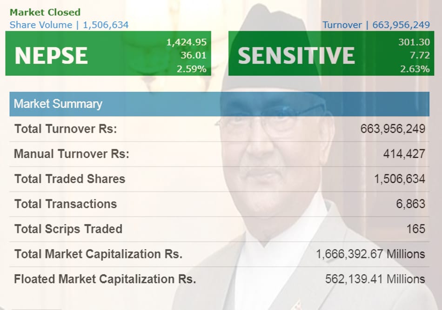Select the Total Scrips Traded row

point(219,229)
